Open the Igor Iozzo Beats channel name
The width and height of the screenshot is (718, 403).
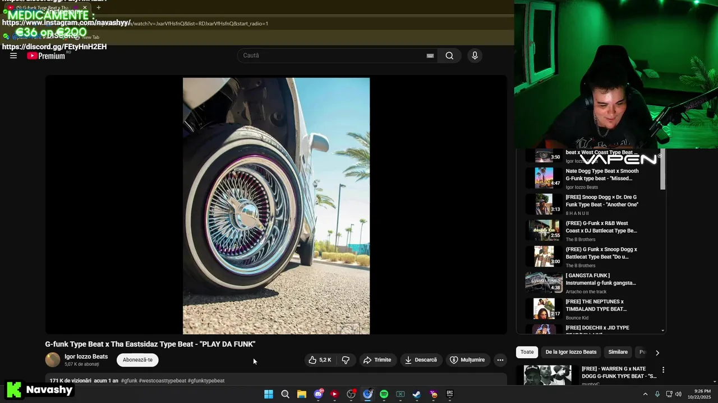coord(86,357)
